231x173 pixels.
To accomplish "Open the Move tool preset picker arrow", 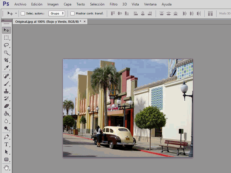I will click(x=16, y=13).
